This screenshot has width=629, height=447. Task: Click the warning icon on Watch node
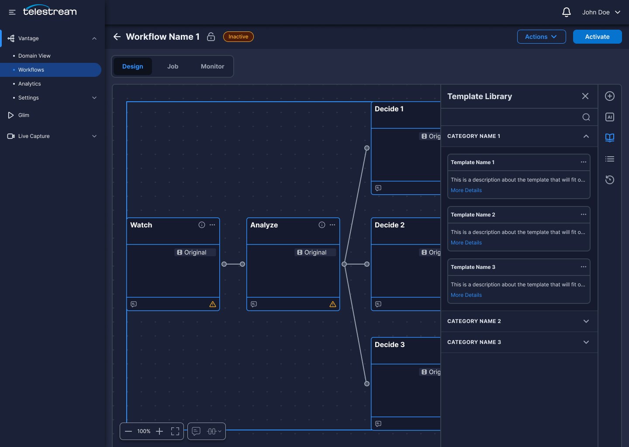tap(213, 304)
